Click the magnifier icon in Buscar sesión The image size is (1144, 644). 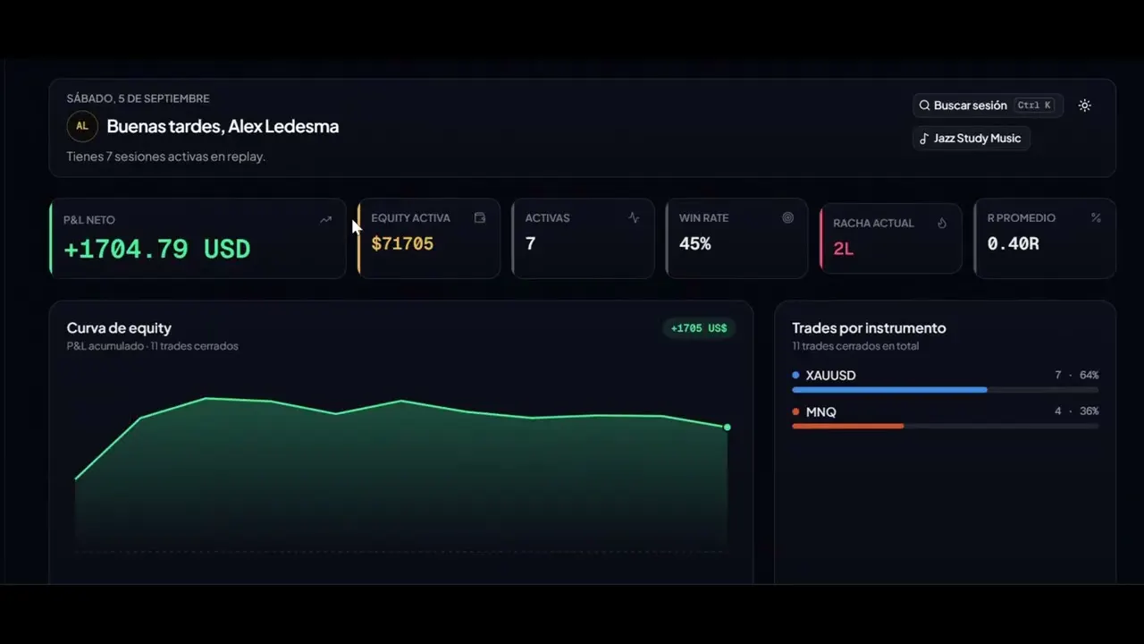pos(924,106)
